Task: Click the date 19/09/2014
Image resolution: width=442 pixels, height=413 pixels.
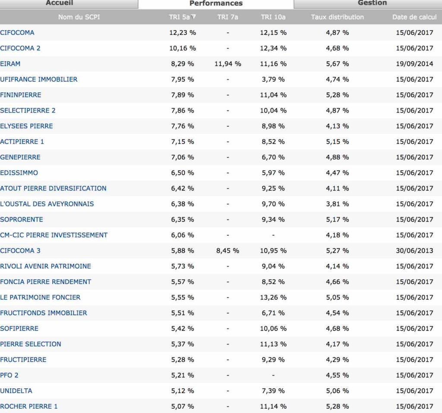Action: 414,64
